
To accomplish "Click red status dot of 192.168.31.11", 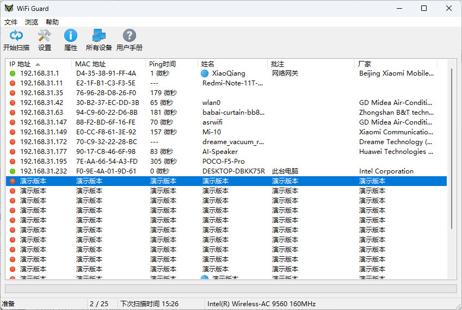I will click(x=13, y=83).
